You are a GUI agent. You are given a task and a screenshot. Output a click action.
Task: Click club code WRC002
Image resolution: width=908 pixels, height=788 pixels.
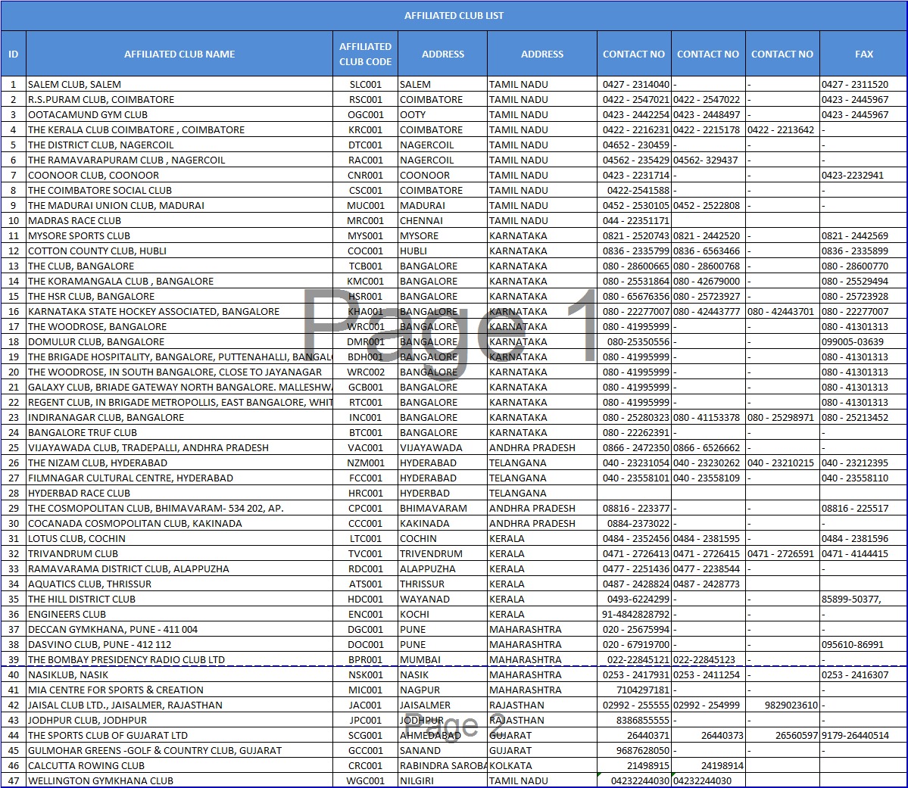click(x=365, y=372)
